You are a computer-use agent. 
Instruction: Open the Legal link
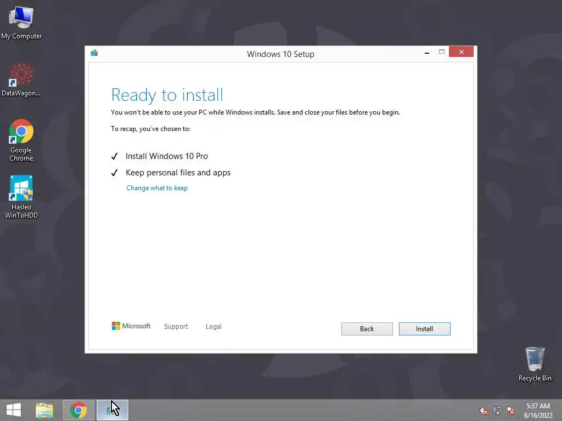click(213, 327)
